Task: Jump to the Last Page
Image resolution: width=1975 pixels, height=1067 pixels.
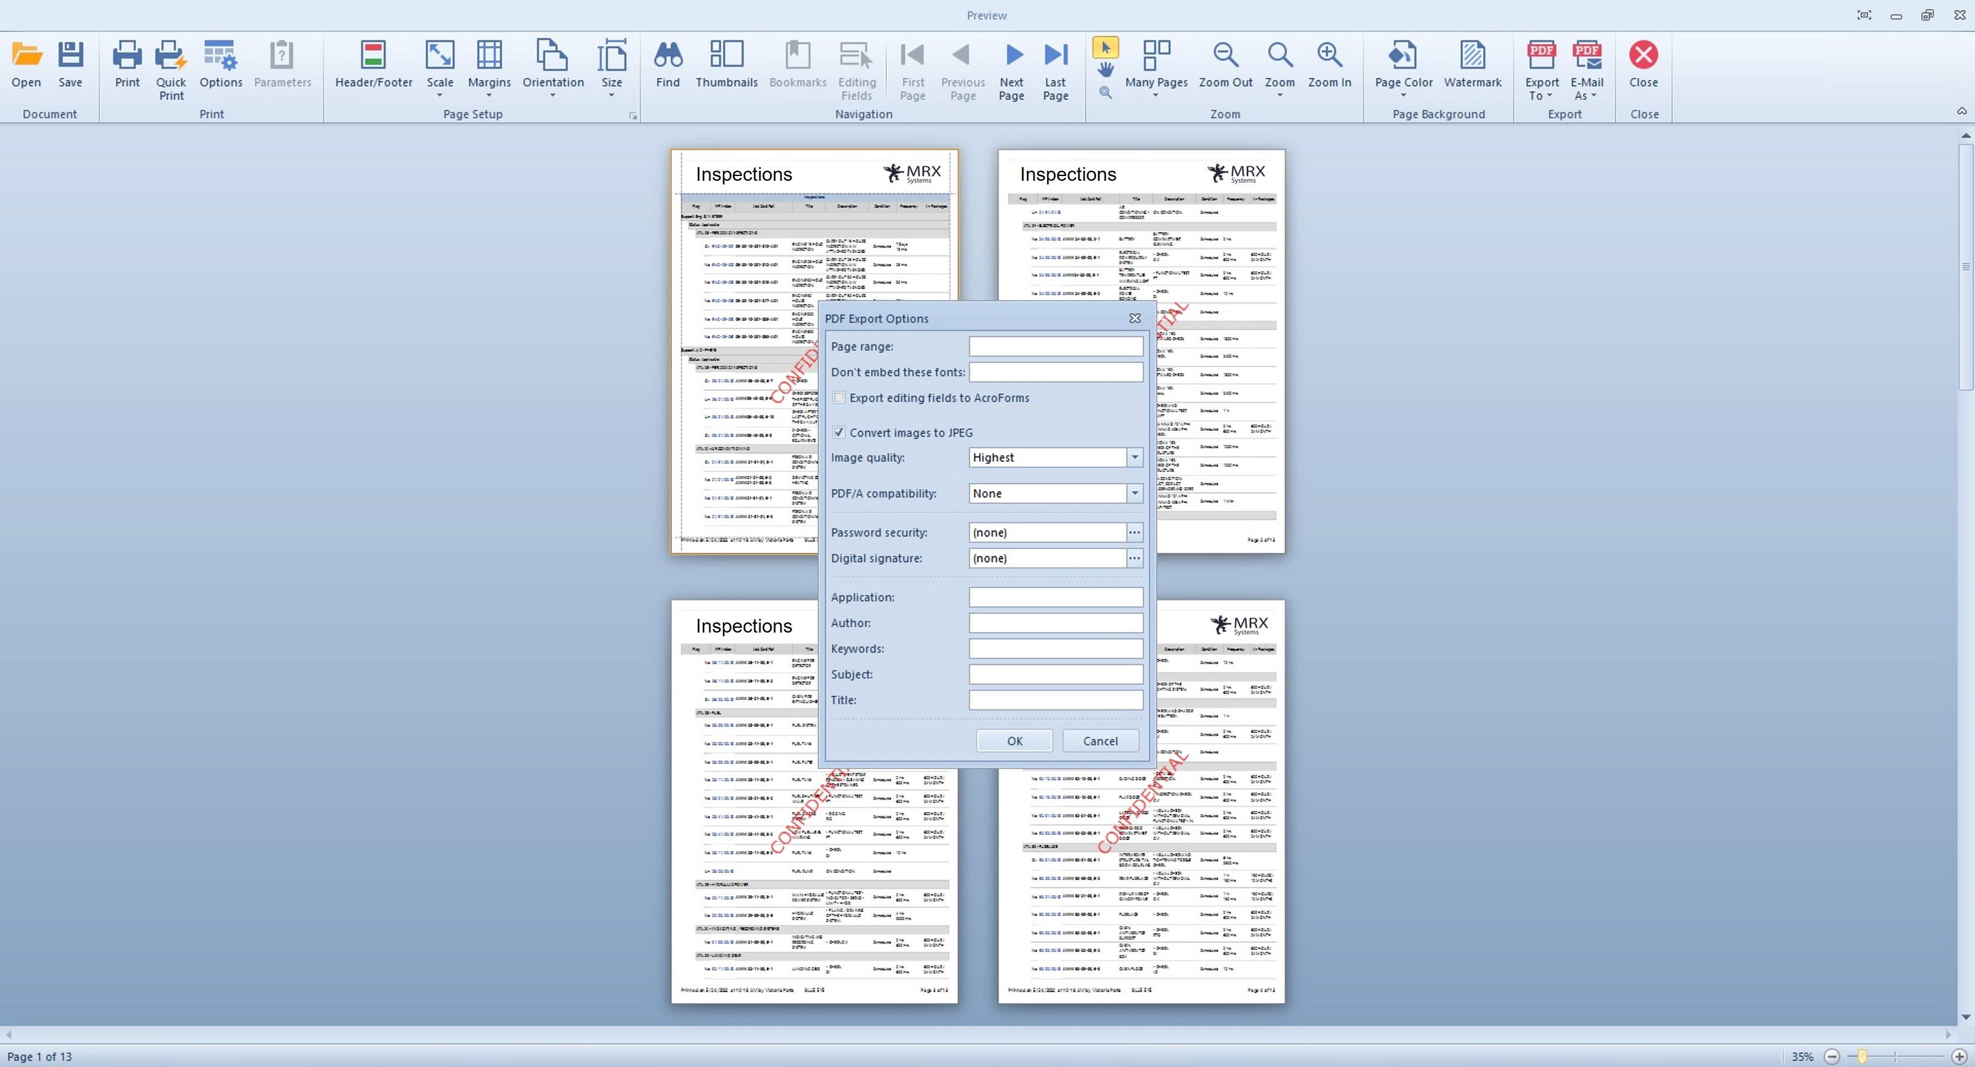Action: point(1056,70)
